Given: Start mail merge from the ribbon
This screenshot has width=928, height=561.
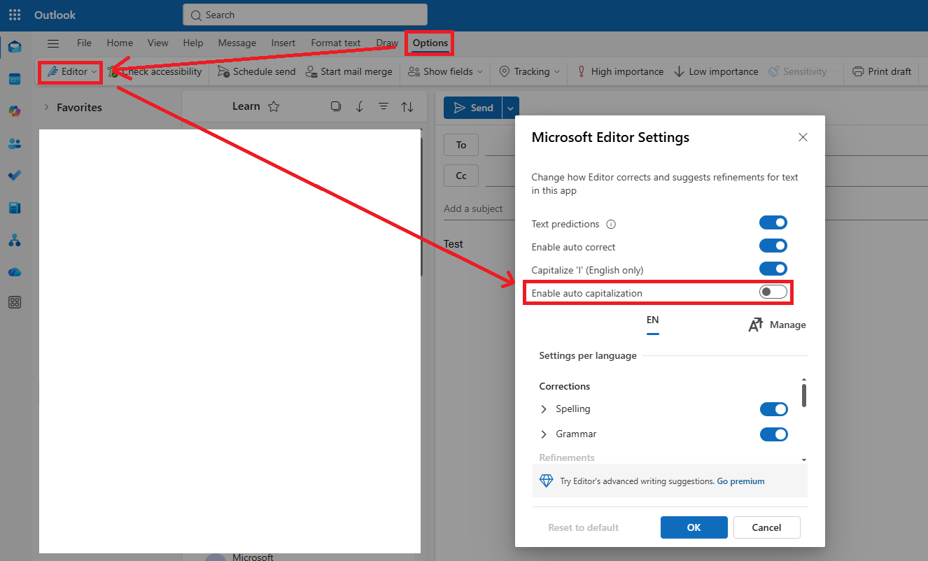Looking at the screenshot, I should pyautogui.click(x=349, y=71).
